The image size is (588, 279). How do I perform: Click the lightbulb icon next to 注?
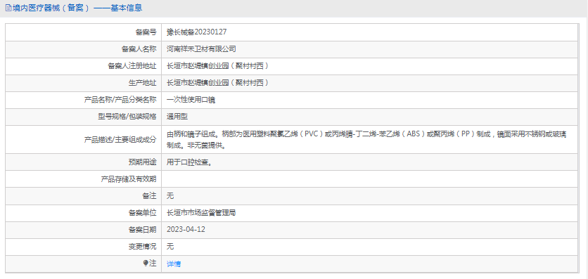point(146,264)
